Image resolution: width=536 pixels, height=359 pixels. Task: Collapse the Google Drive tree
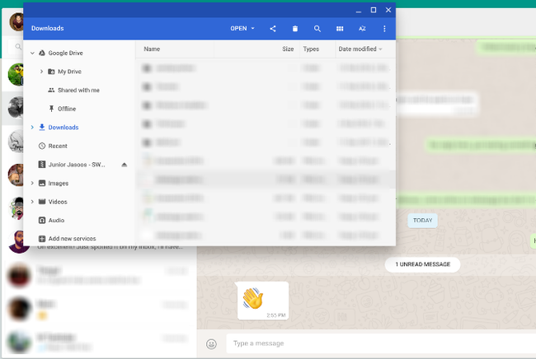32,54
